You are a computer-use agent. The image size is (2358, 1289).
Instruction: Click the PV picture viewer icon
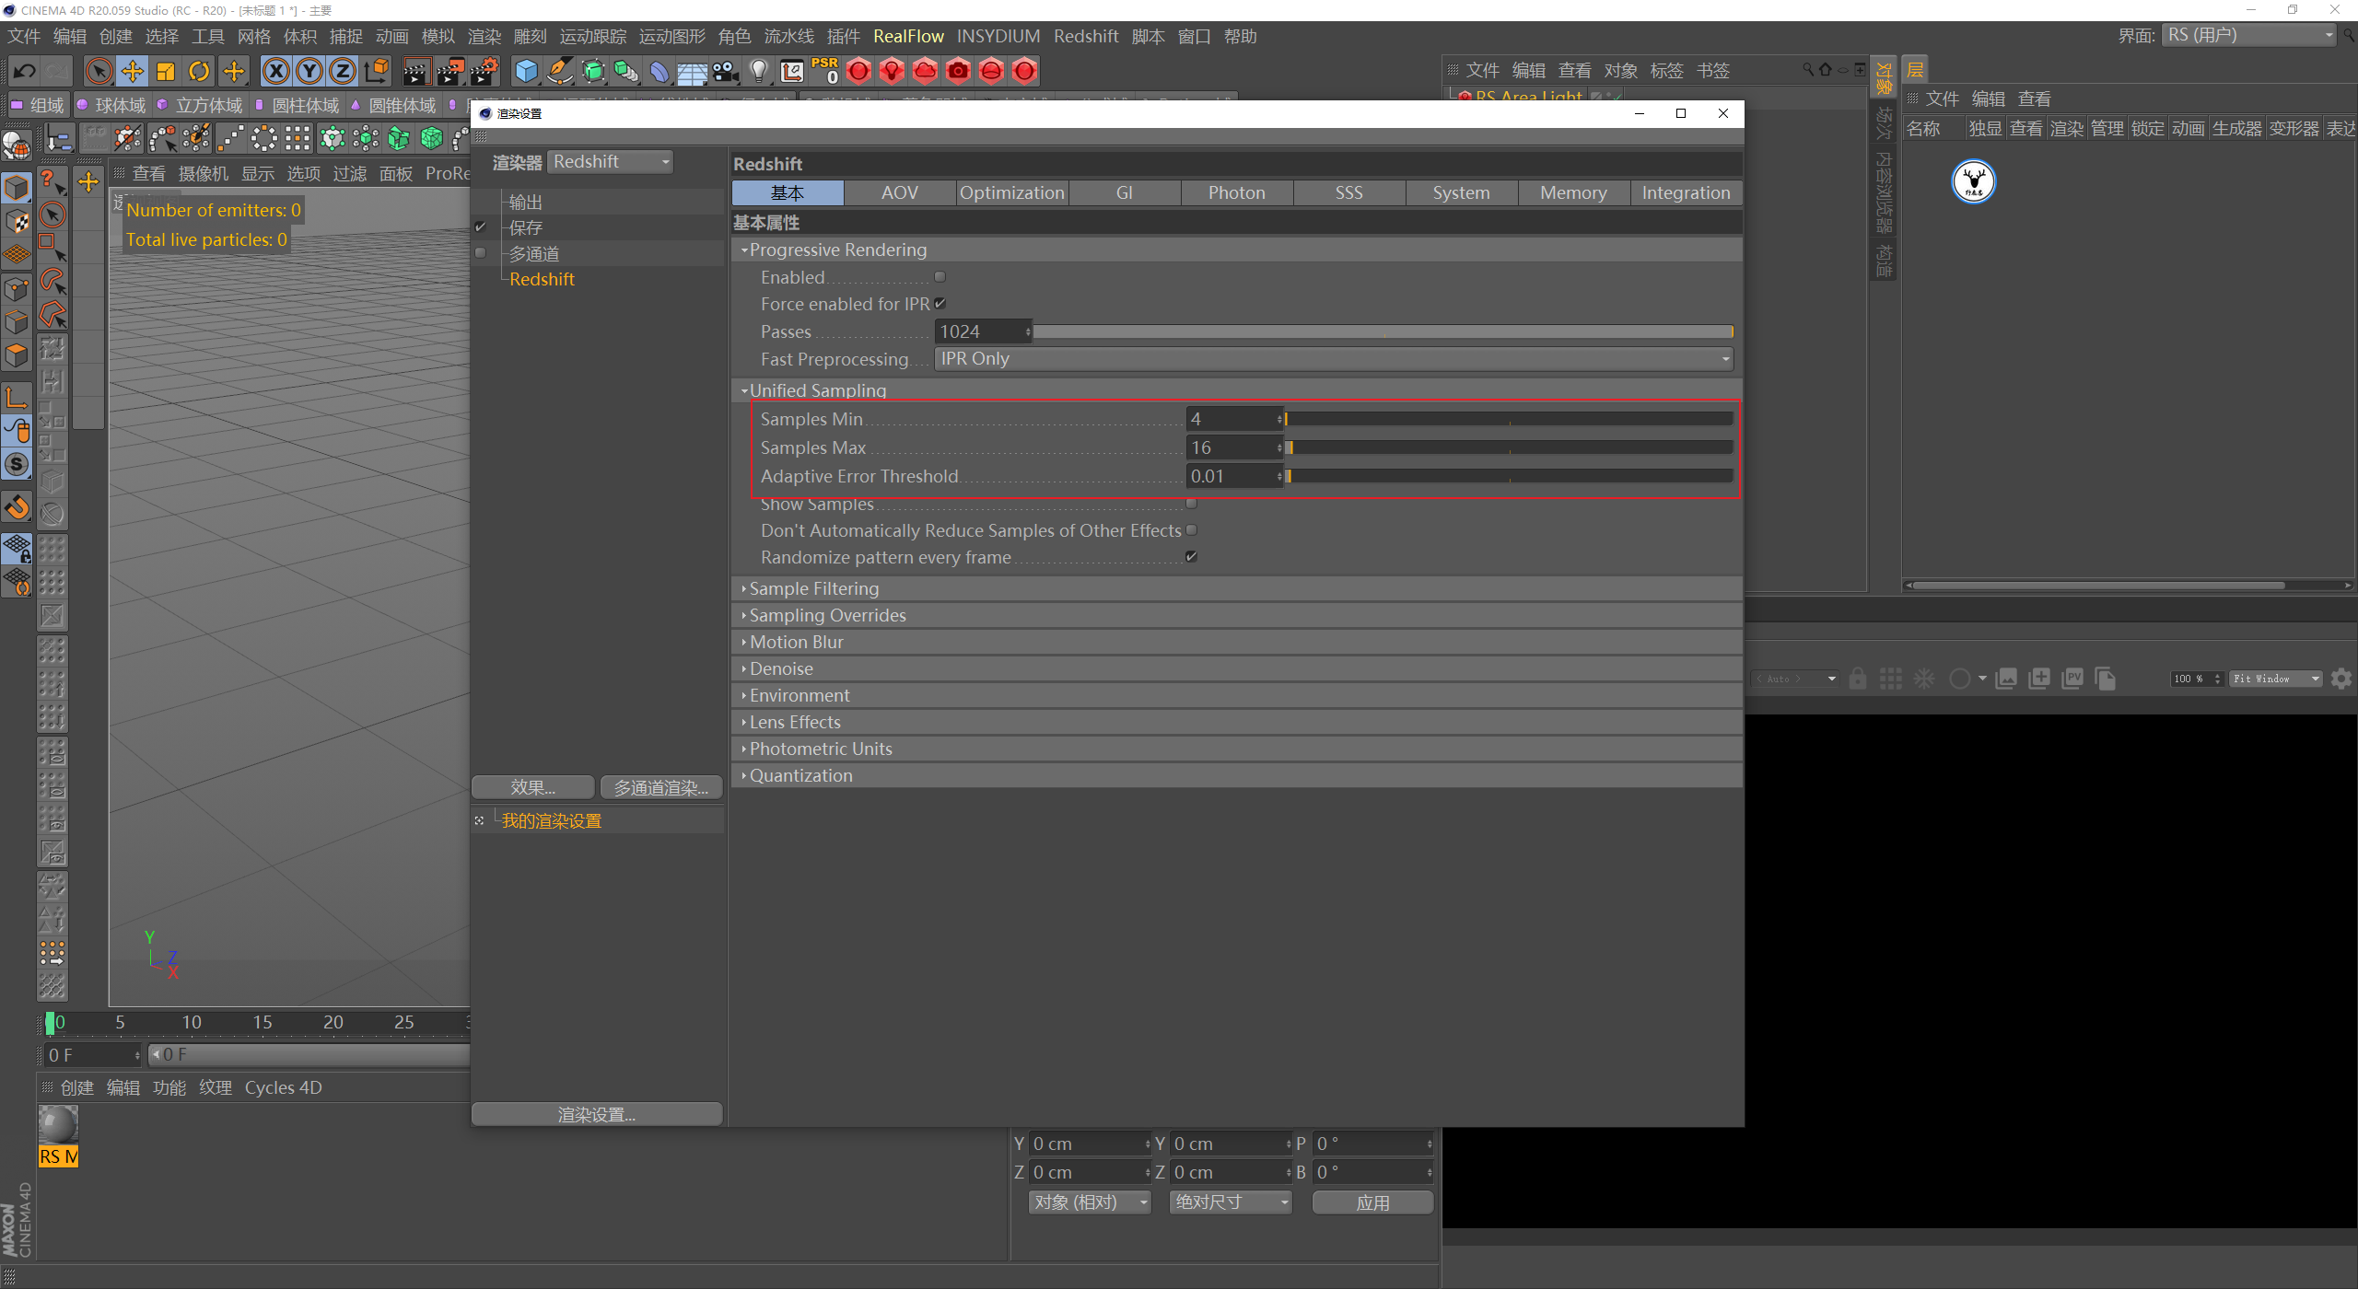click(2072, 679)
